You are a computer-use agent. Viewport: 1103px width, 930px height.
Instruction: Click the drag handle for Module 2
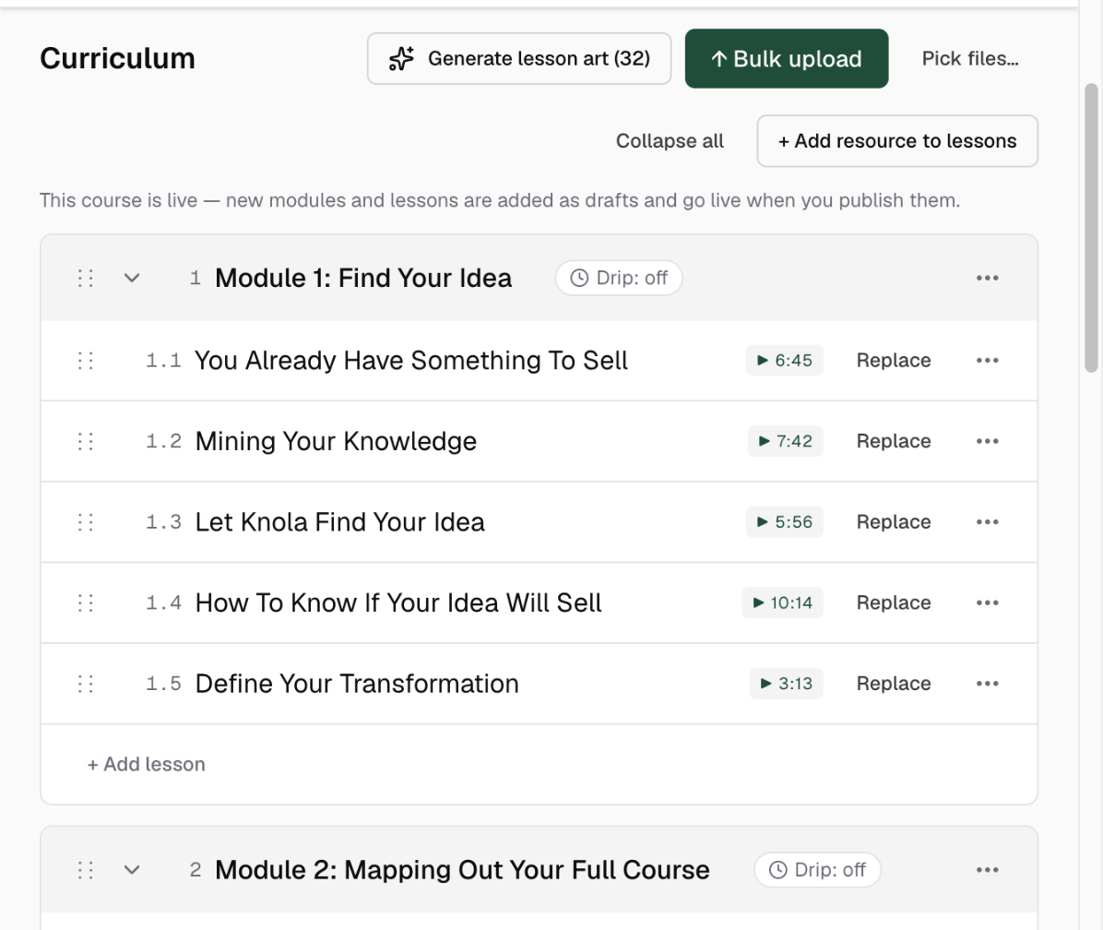point(85,870)
